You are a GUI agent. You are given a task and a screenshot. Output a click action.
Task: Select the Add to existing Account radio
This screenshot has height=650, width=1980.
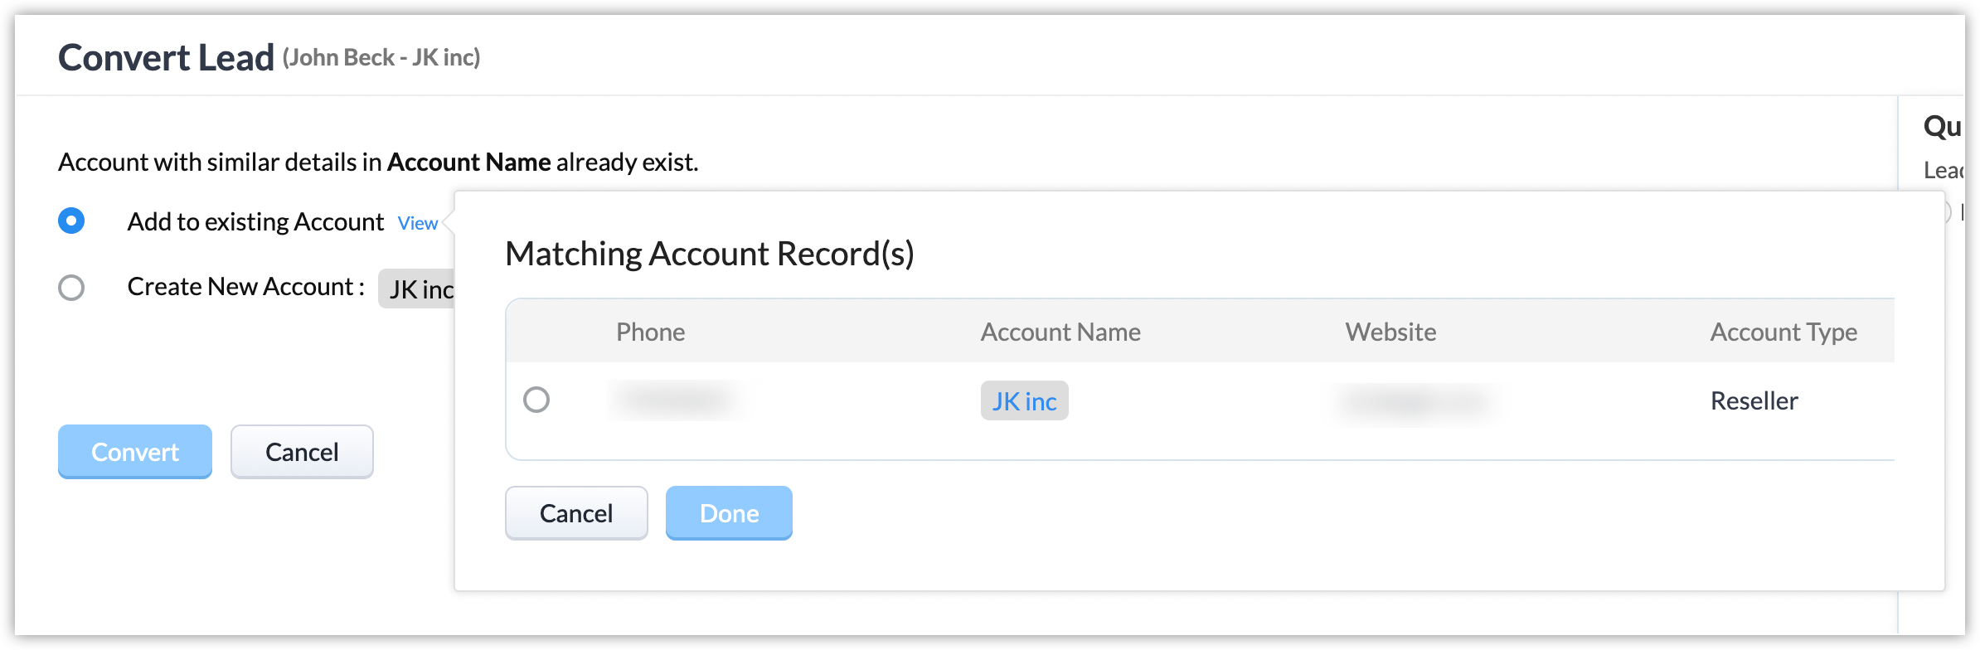71,221
